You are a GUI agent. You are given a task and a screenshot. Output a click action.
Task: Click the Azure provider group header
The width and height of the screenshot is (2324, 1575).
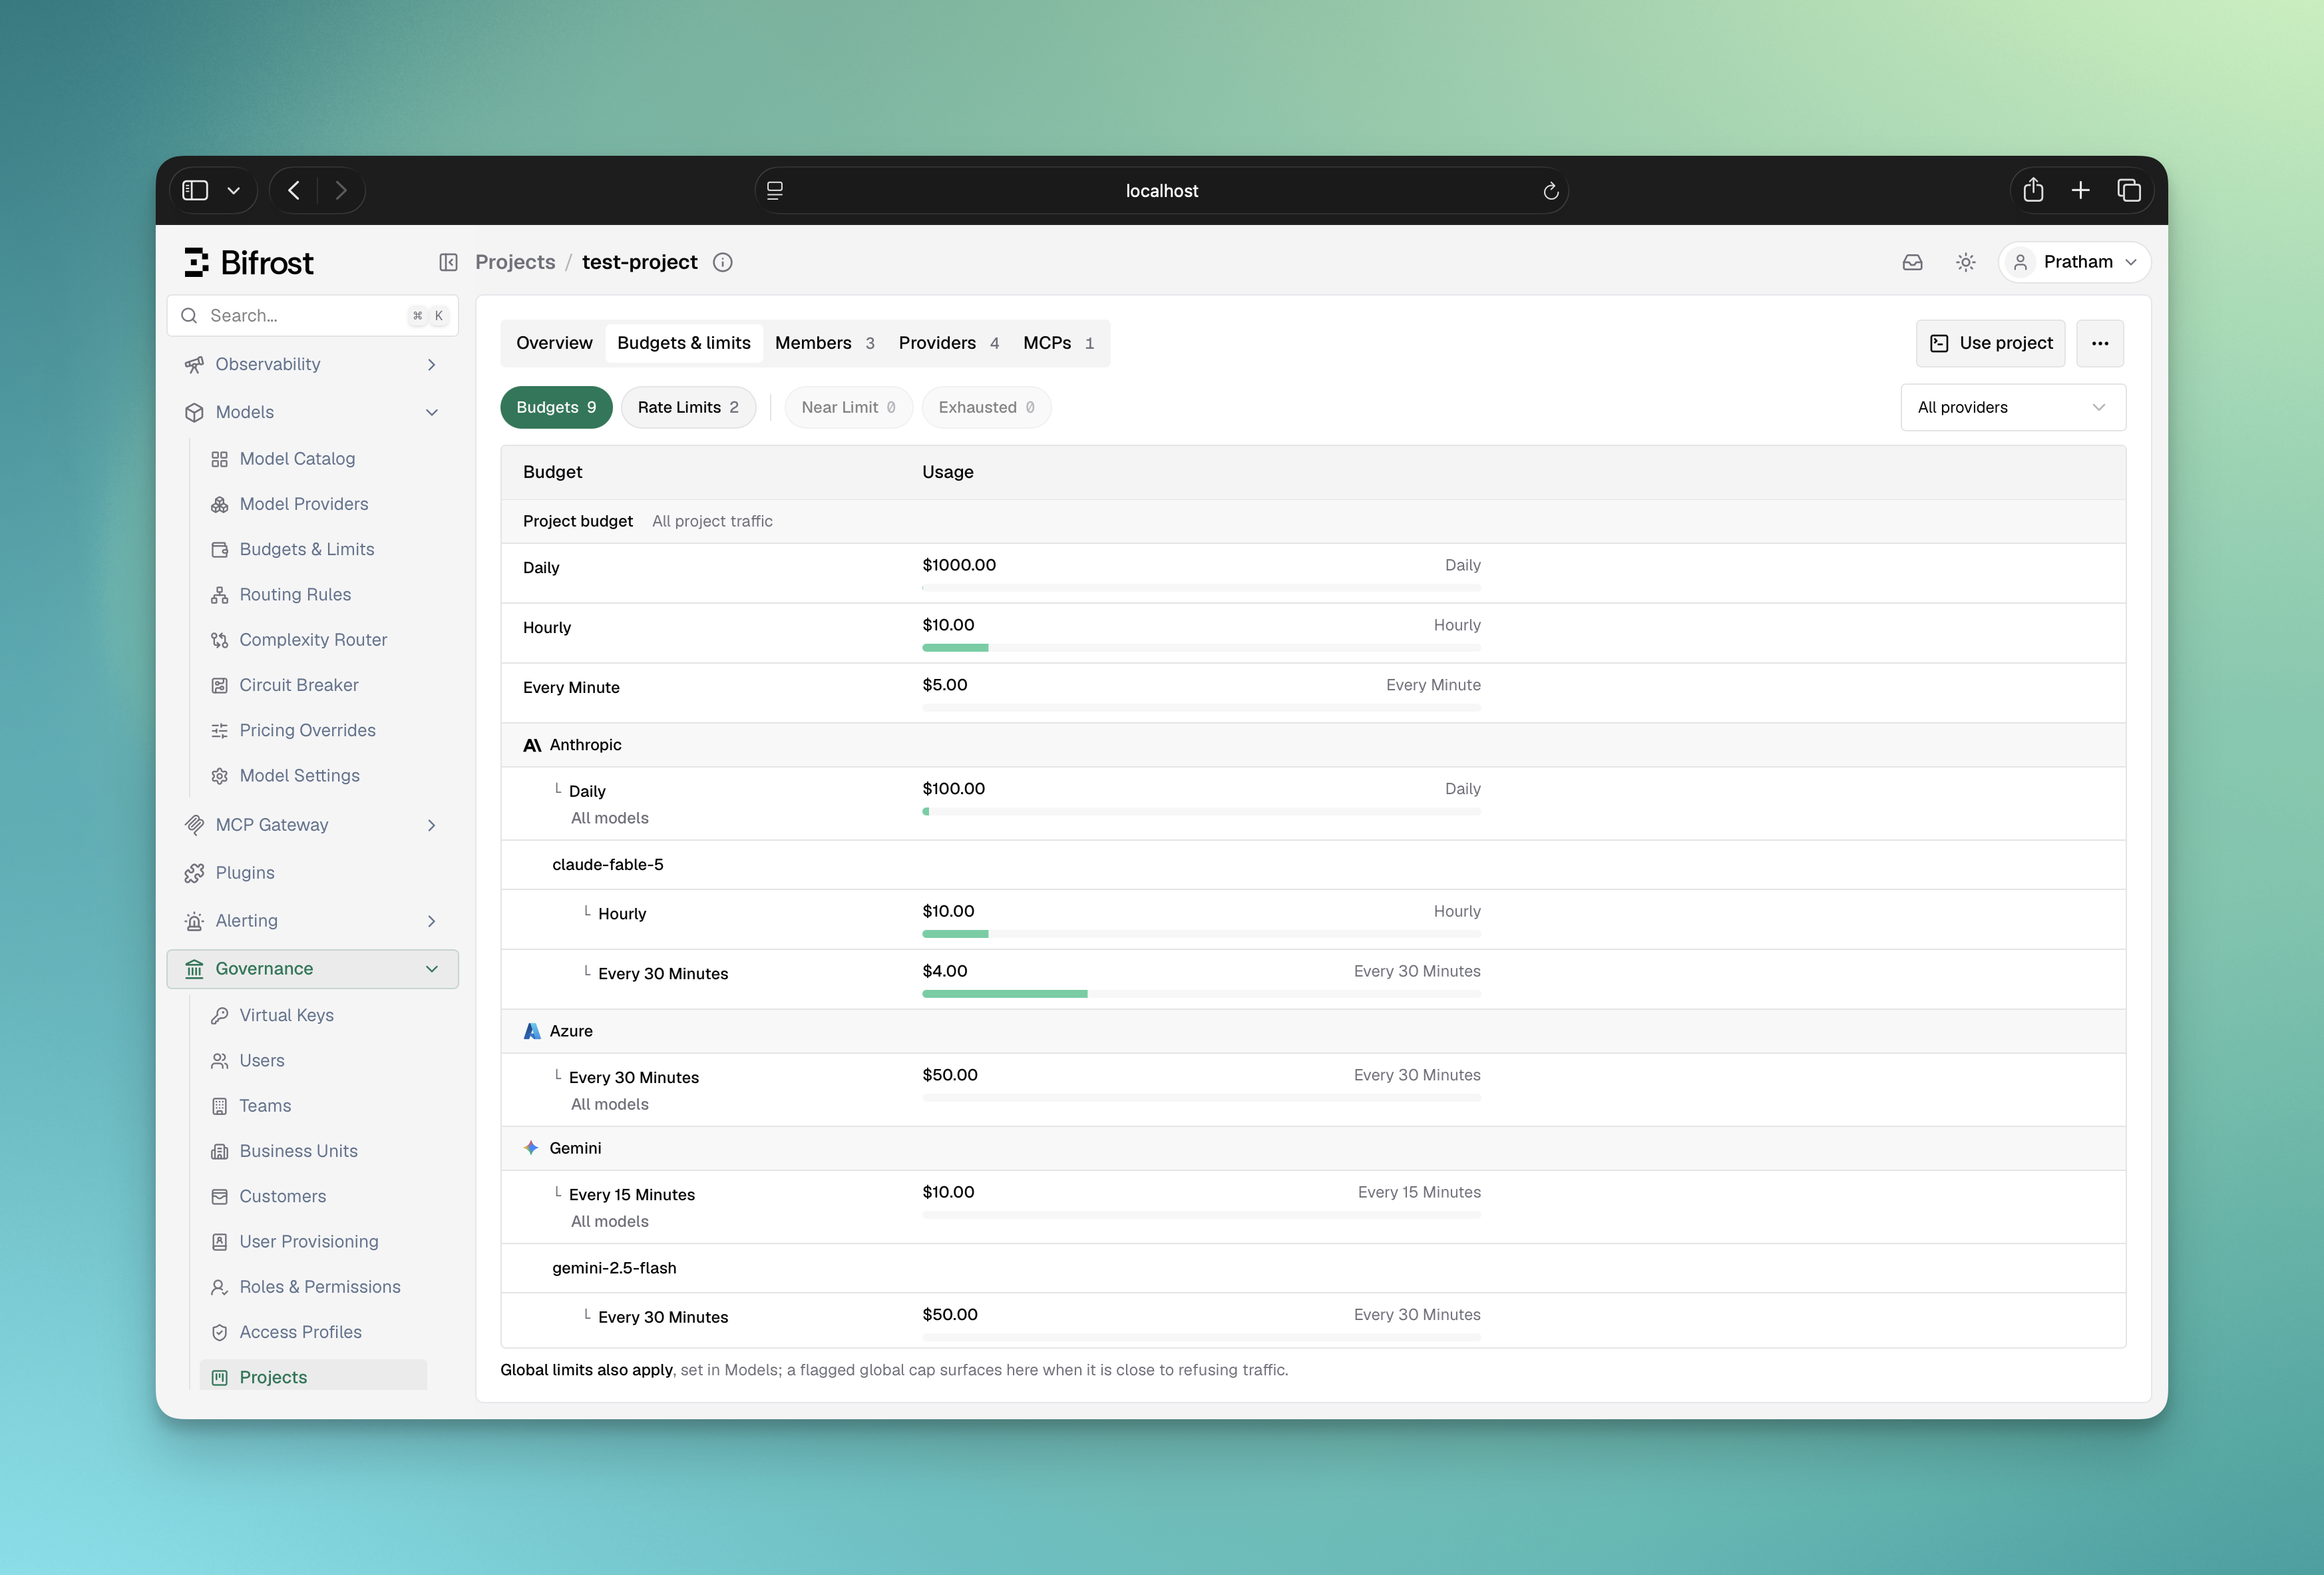coord(1313,1031)
